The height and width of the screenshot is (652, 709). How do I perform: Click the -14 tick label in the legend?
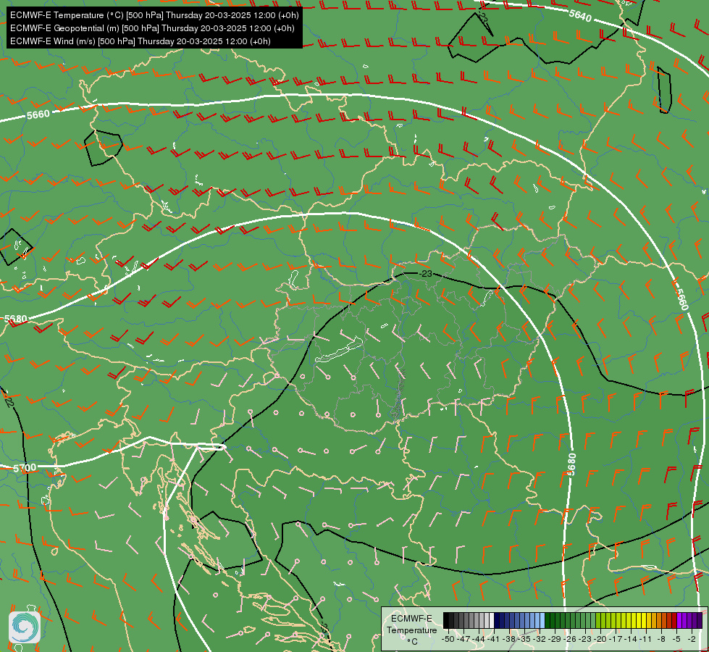[x=632, y=639]
